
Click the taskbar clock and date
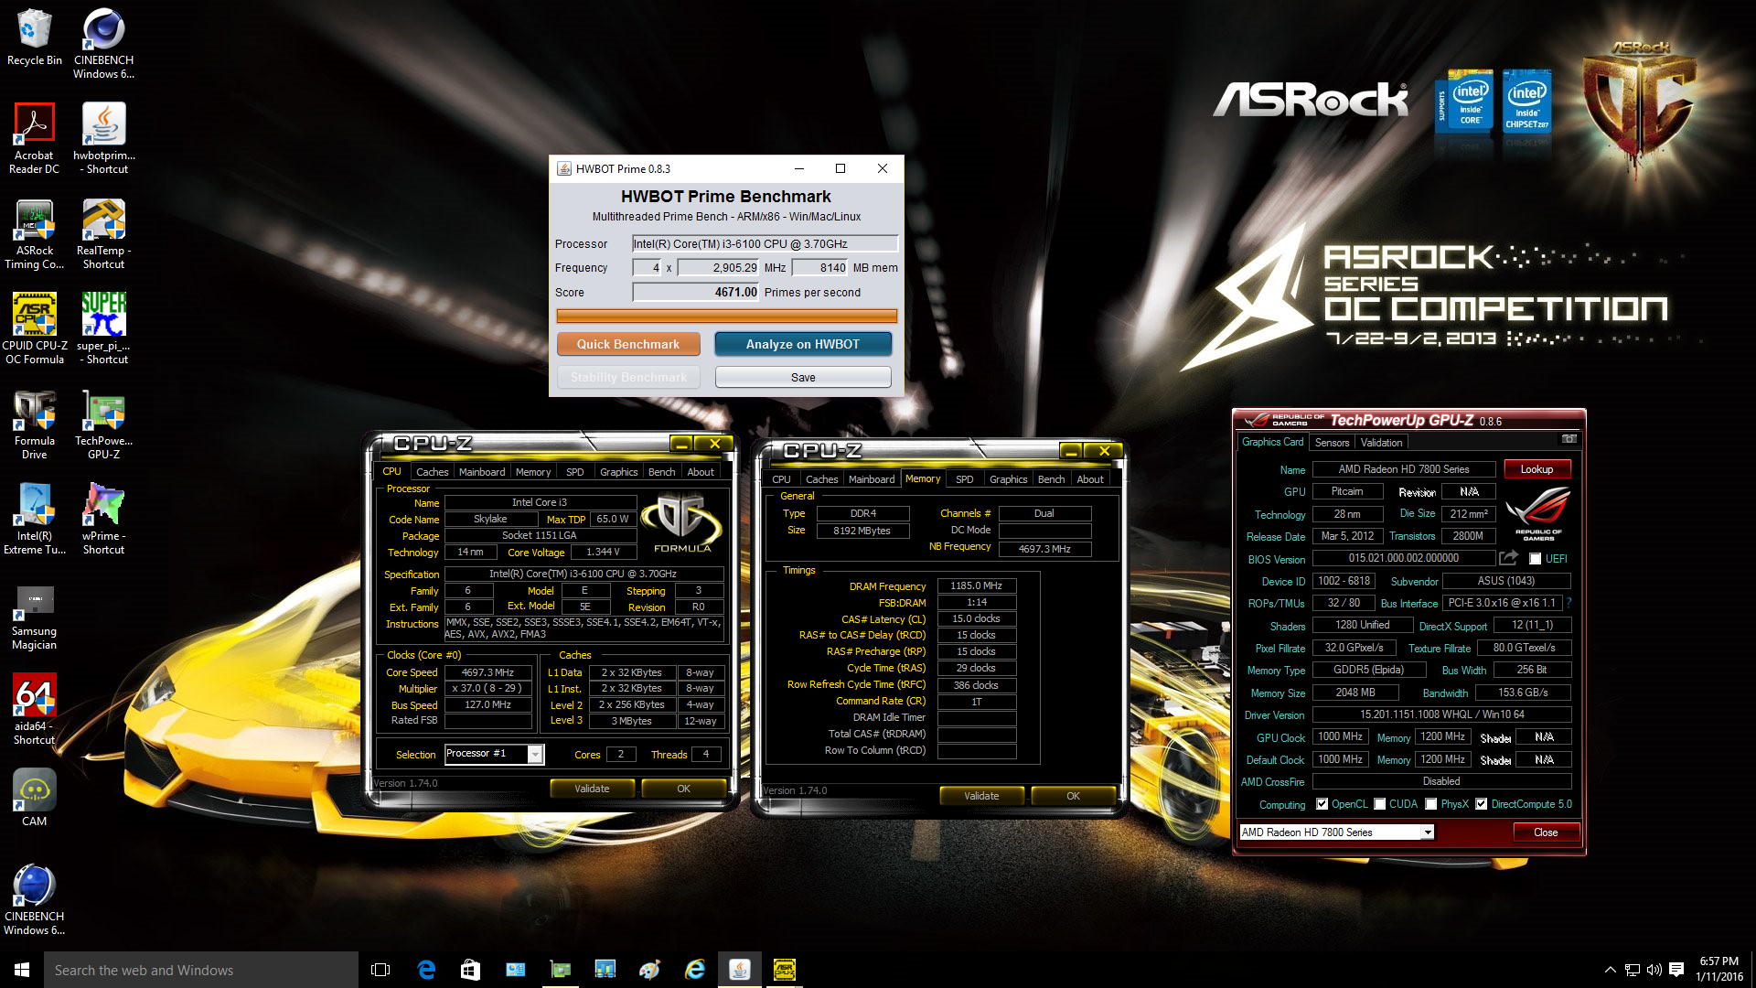pyautogui.click(x=1719, y=970)
